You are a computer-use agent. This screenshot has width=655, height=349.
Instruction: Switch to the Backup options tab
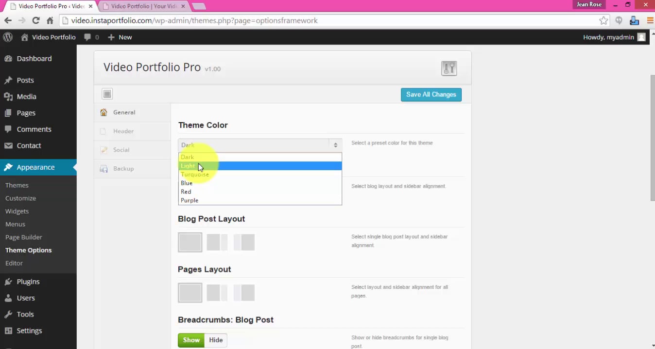(x=132, y=169)
